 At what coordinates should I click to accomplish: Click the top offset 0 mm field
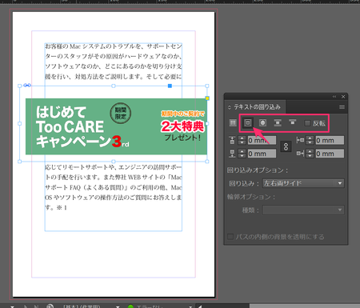(x=262, y=140)
